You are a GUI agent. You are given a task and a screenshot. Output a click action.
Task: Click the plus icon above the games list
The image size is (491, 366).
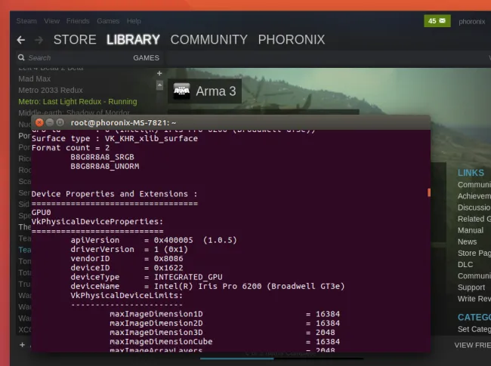click(x=159, y=73)
